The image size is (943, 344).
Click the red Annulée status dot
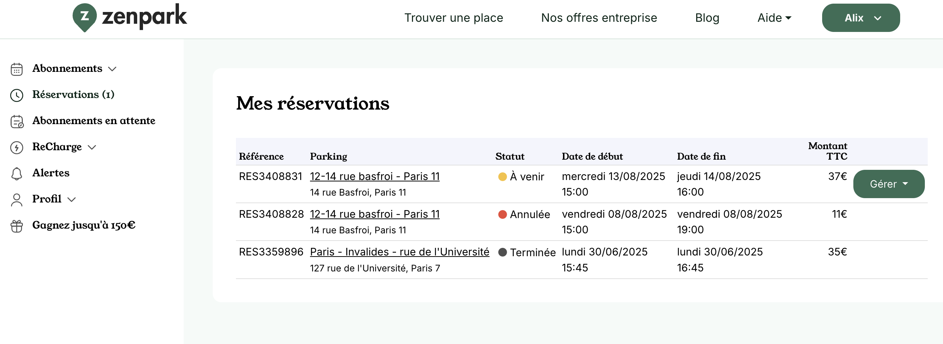pyautogui.click(x=502, y=214)
